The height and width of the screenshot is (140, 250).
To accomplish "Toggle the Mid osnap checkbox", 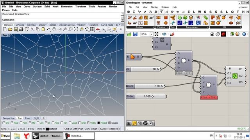I will tap(30, 123).
